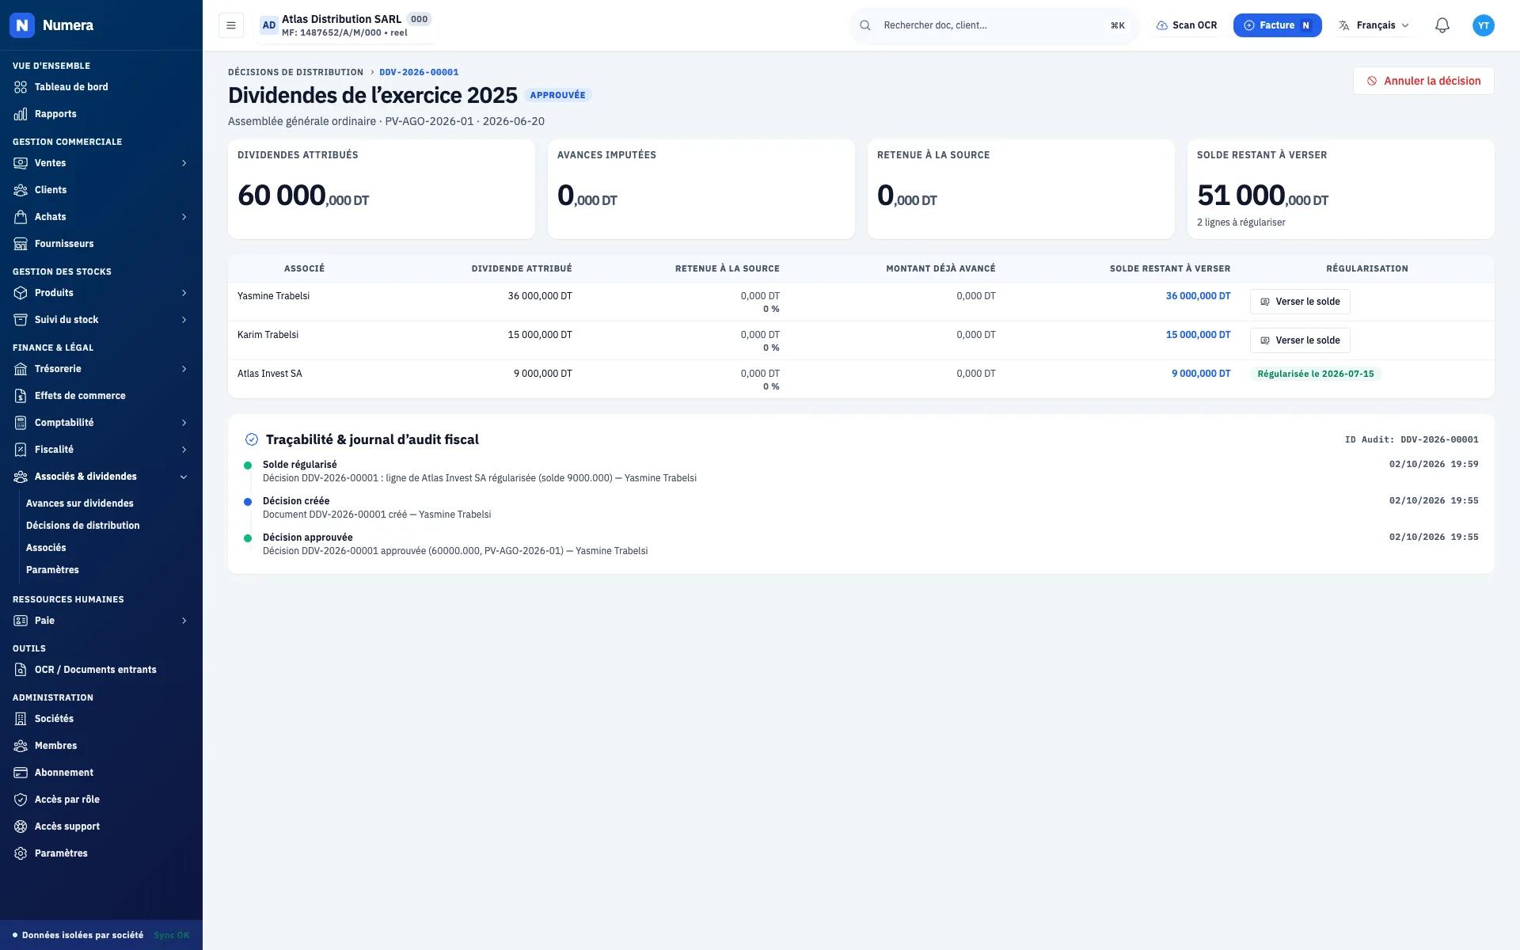
Task: Click Accès support lifebuoy icon
Action: tap(21, 826)
